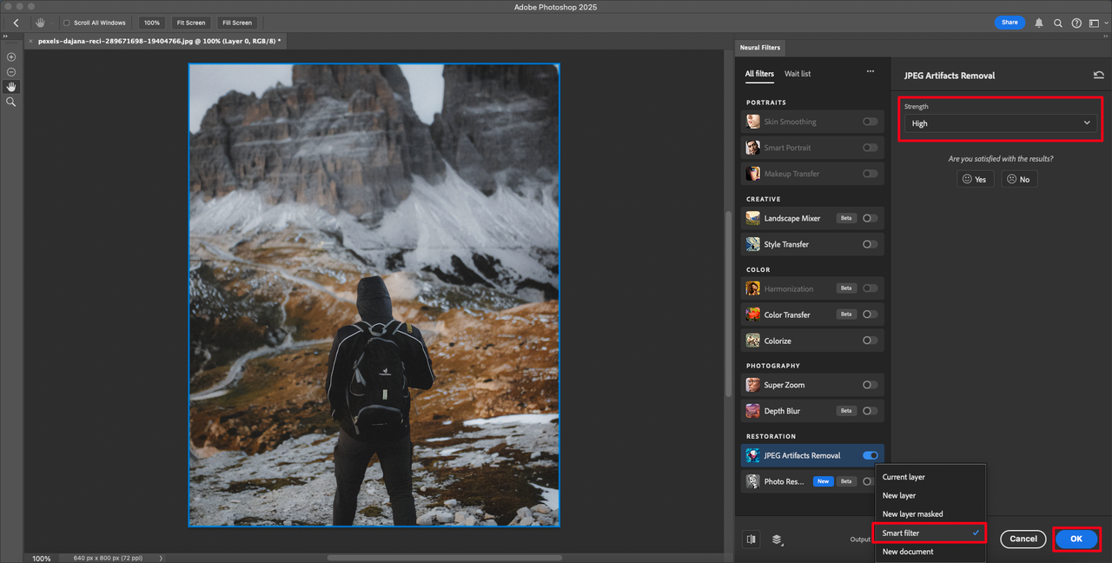Click the 100% zoom button in options bar
Image resolution: width=1112 pixels, height=563 pixels.
152,23
